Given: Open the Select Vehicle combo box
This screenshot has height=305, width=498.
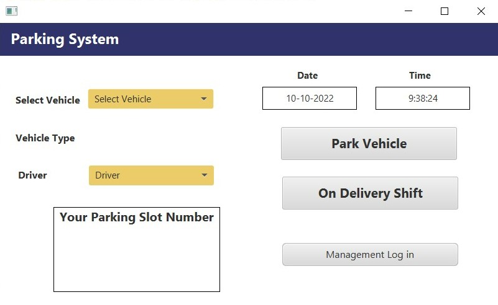Looking at the screenshot, I should click(x=143, y=99).
